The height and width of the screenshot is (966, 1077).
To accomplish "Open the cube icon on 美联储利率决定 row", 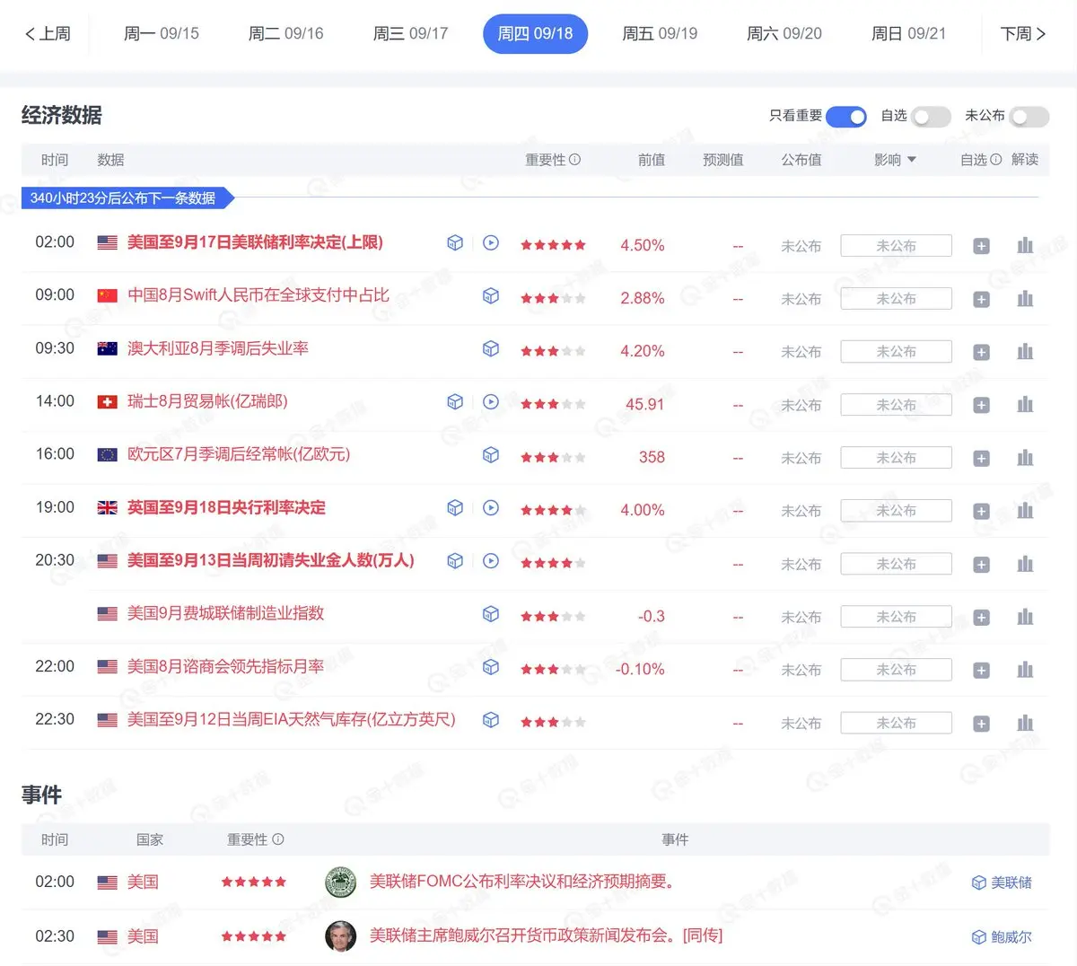I will (455, 242).
